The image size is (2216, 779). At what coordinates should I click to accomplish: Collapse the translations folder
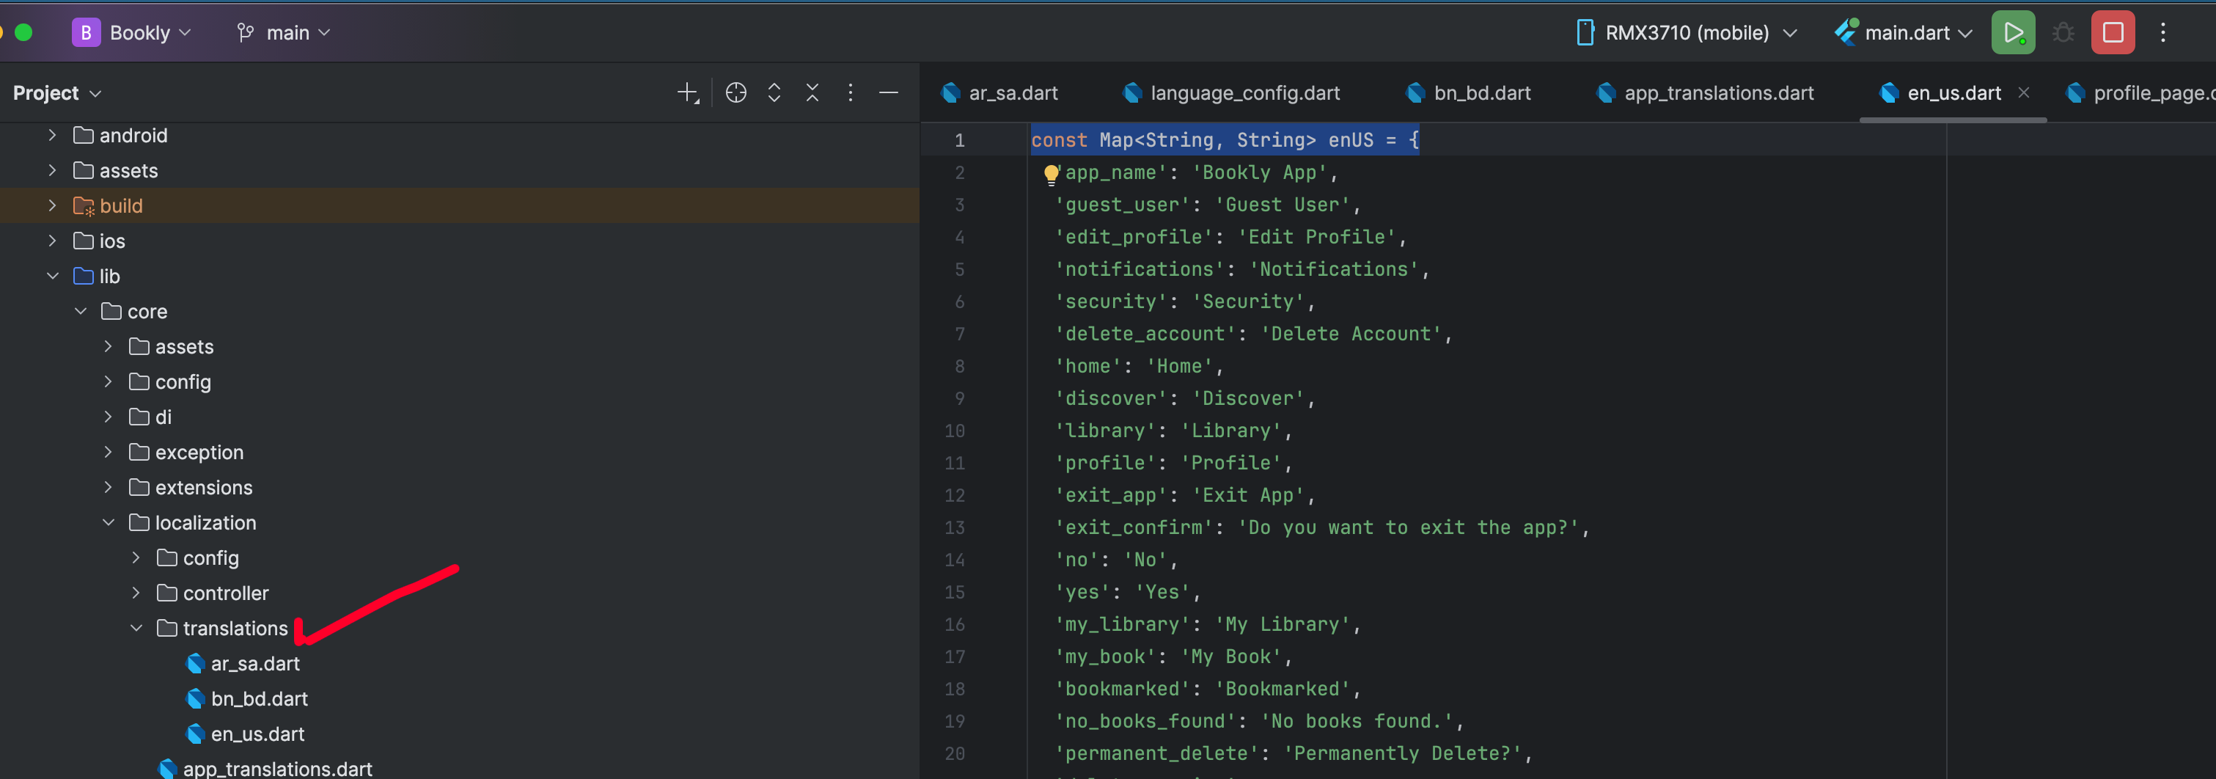[x=136, y=629]
